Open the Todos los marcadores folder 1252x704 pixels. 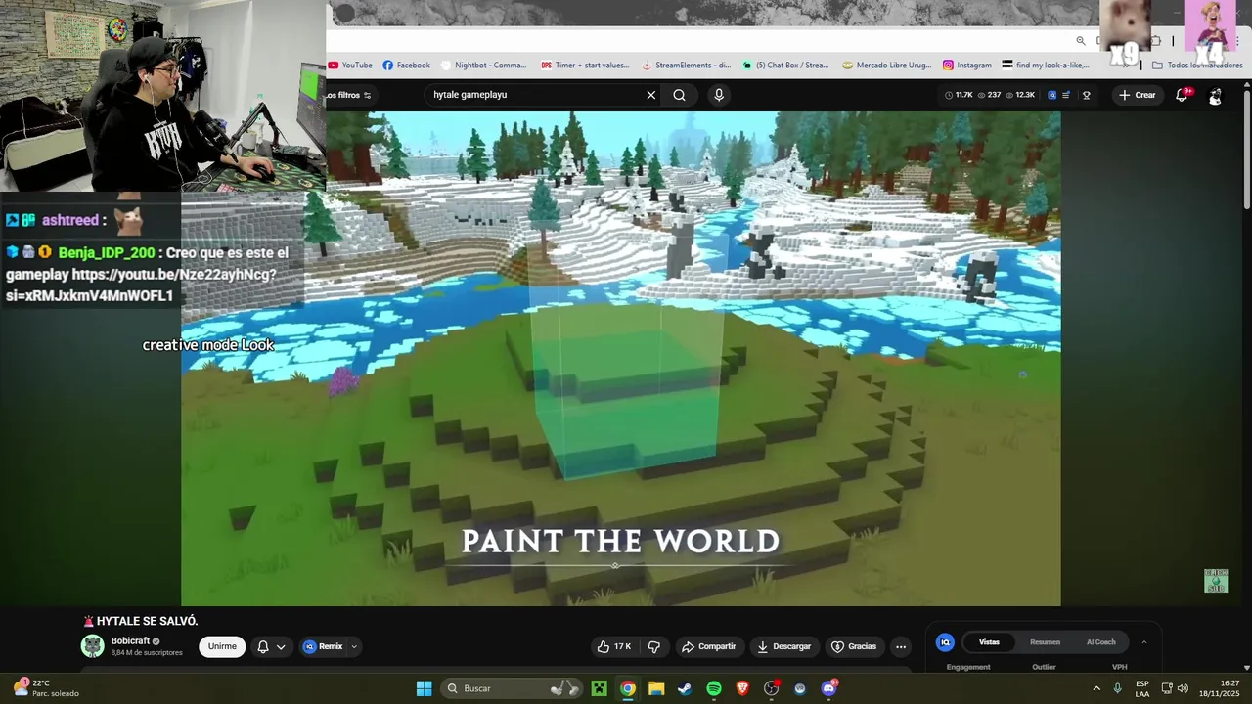[x=1198, y=66]
